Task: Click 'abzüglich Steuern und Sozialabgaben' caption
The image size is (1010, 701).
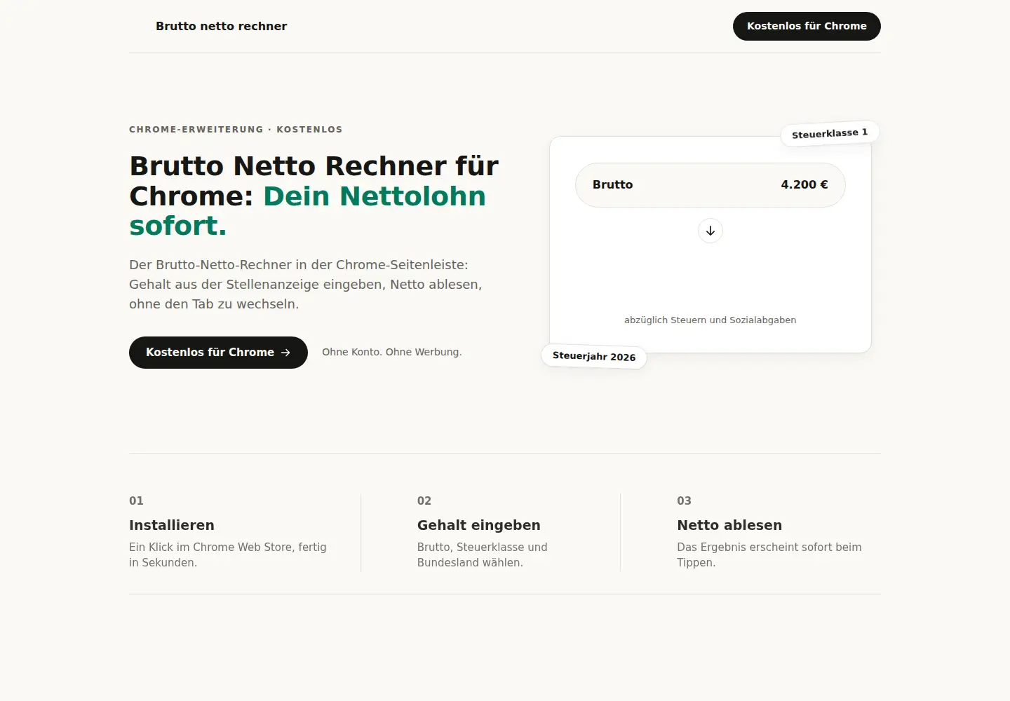Action: point(711,320)
